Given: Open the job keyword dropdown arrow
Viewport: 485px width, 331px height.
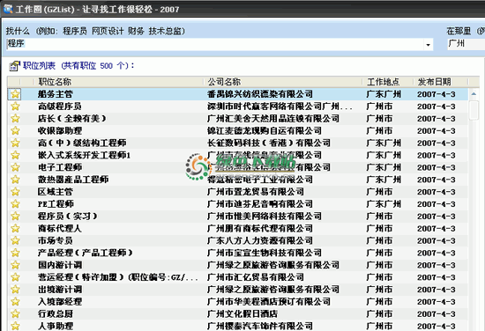Looking at the screenshot, I should [x=428, y=45].
